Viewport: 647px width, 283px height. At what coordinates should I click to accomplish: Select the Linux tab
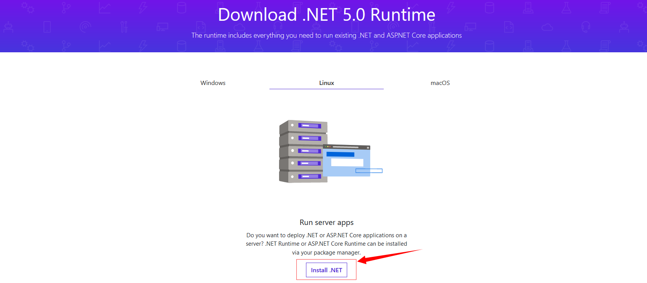click(x=326, y=83)
